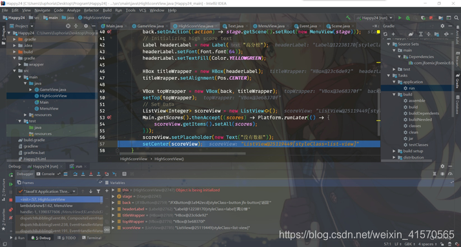Image resolution: width=461 pixels, height=247 pixels.
Task: Open Project panel settings gear
Action: pyautogui.click(x=86, y=26)
